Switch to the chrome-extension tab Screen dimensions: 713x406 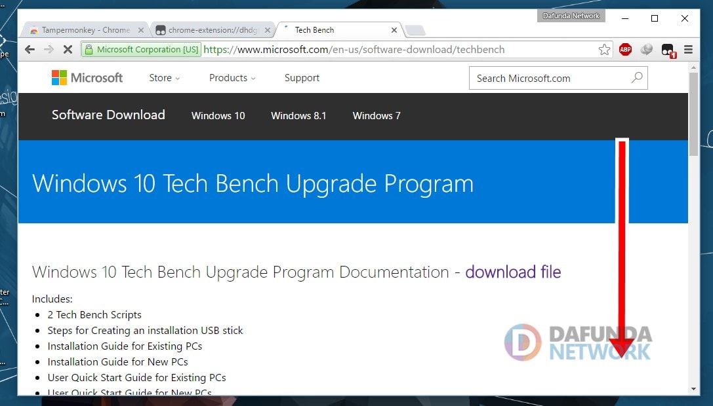[210, 30]
